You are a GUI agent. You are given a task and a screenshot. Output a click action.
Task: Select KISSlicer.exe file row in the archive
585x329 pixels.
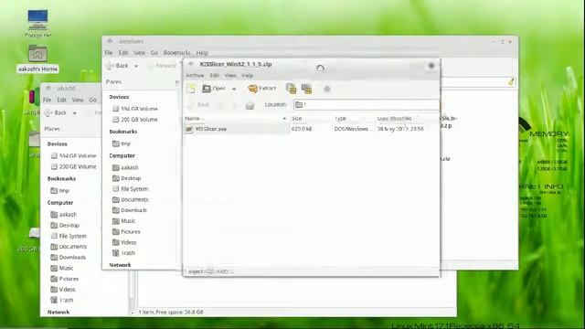point(312,129)
